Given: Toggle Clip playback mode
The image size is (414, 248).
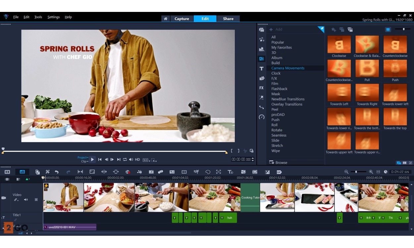Looking at the screenshot, I should [84, 161].
